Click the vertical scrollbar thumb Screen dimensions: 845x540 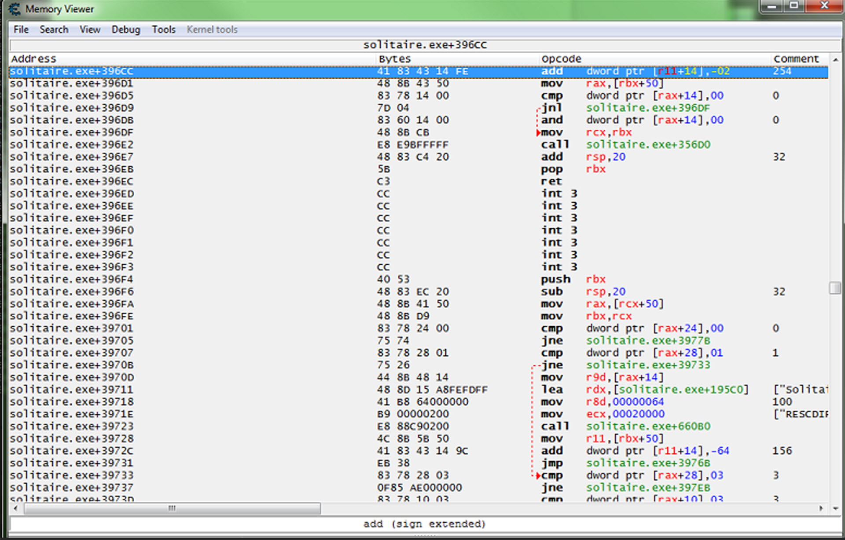click(x=835, y=288)
